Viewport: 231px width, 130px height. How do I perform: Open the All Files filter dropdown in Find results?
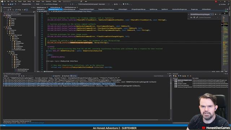click(10, 76)
